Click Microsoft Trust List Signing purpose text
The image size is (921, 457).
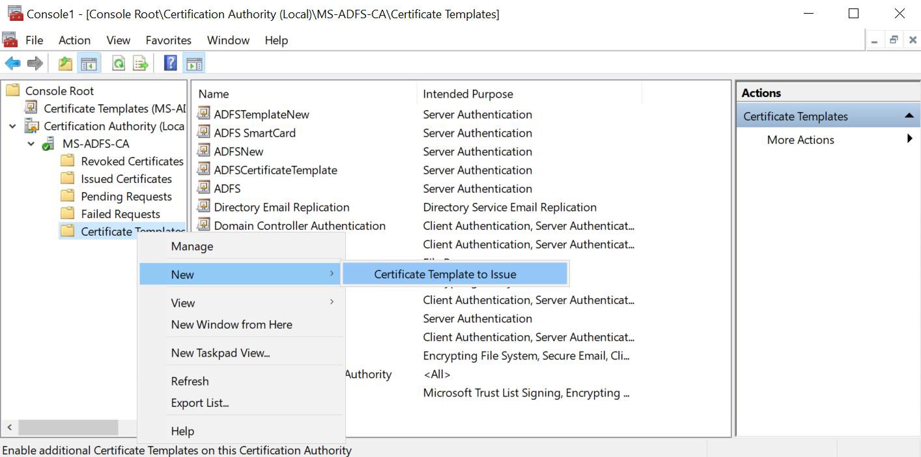point(526,393)
